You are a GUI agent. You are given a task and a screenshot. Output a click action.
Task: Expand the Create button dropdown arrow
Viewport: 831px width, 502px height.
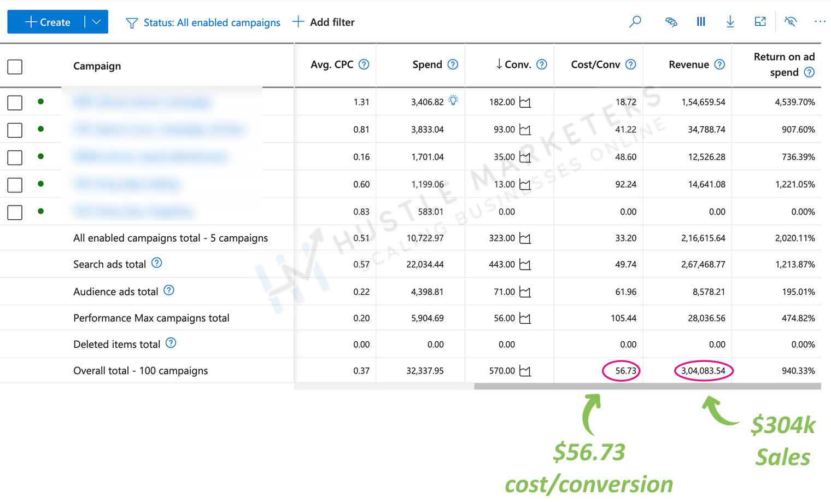click(97, 22)
